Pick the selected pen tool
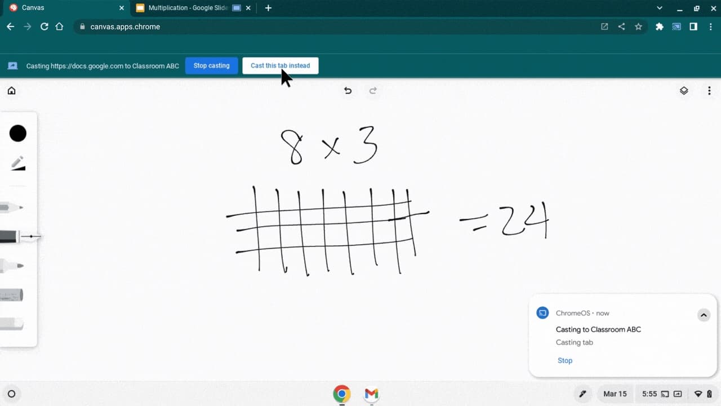 pyautogui.click(x=11, y=237)
